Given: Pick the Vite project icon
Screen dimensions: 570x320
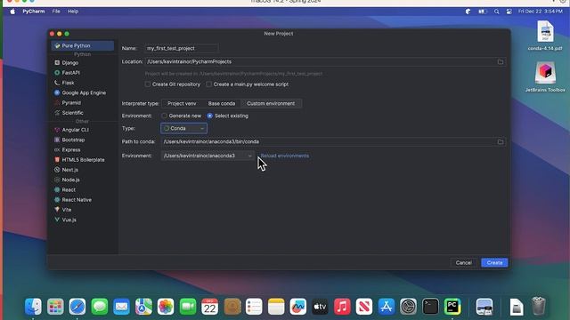Looking at the screenshot, I should coord(57,210).
